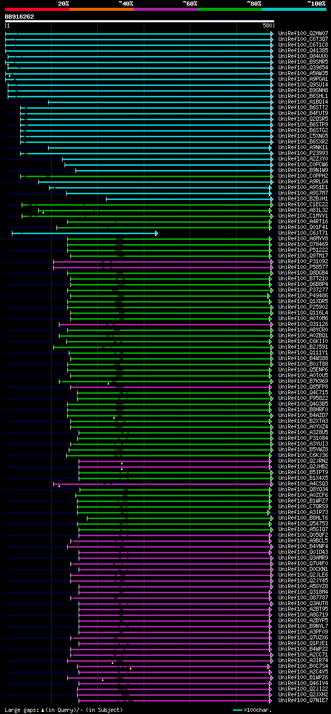Select the UniRef100_B4VNF4 label
The width and height of the screenshot is (331, 714).
pyautogui.click(x=303, y=546)
